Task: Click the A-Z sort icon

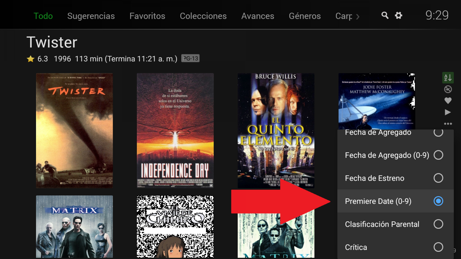Action: (448, 77)
